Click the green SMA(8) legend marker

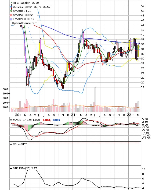tap(11, 11)
